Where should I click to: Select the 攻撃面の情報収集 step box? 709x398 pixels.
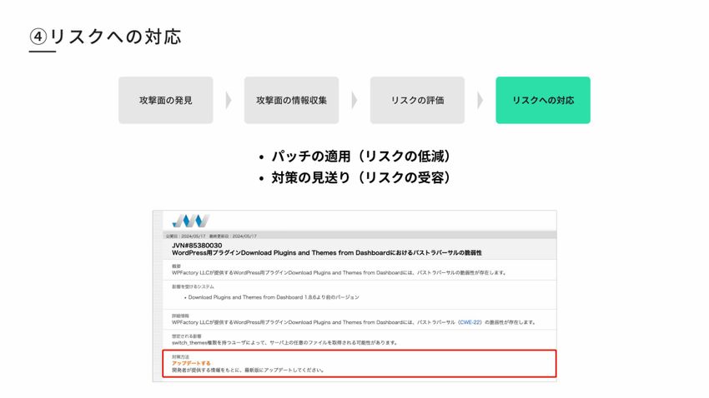[x=291, y=100]
